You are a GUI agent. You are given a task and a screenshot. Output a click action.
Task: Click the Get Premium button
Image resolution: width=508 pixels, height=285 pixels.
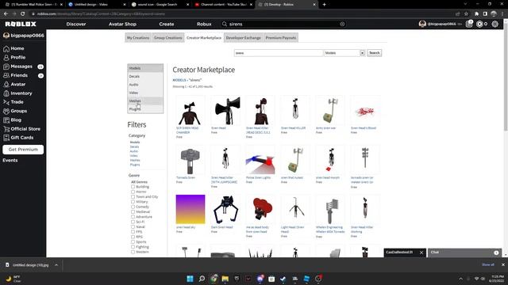point(23,150)
